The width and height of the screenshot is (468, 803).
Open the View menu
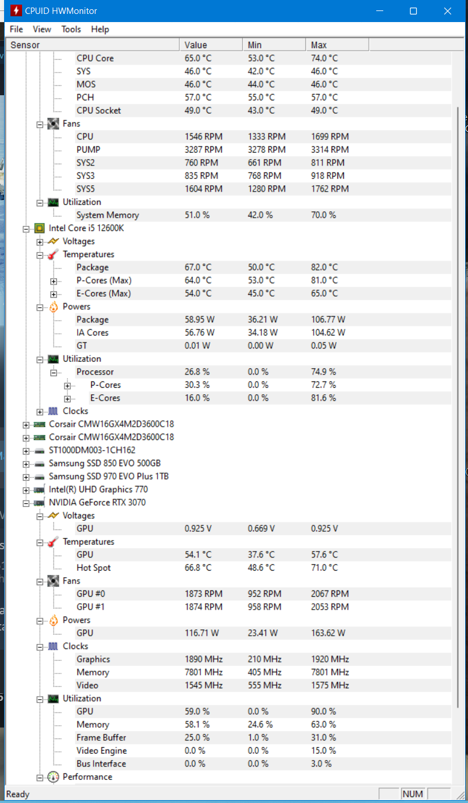(42, 29)
